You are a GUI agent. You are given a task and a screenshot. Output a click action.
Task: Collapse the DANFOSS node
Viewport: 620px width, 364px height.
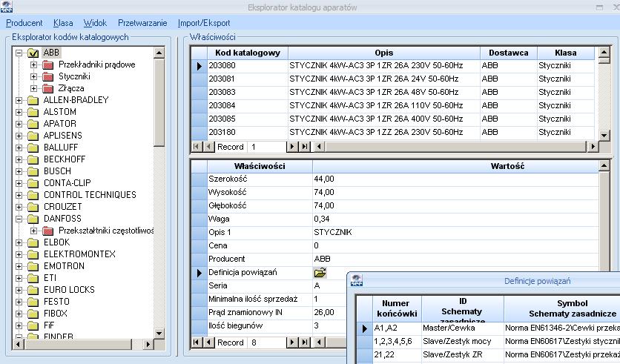tap(19, 219)
